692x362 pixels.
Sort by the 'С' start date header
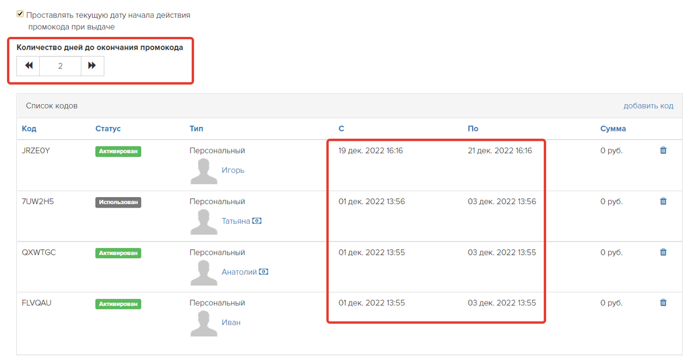click(x=341, y=129)
